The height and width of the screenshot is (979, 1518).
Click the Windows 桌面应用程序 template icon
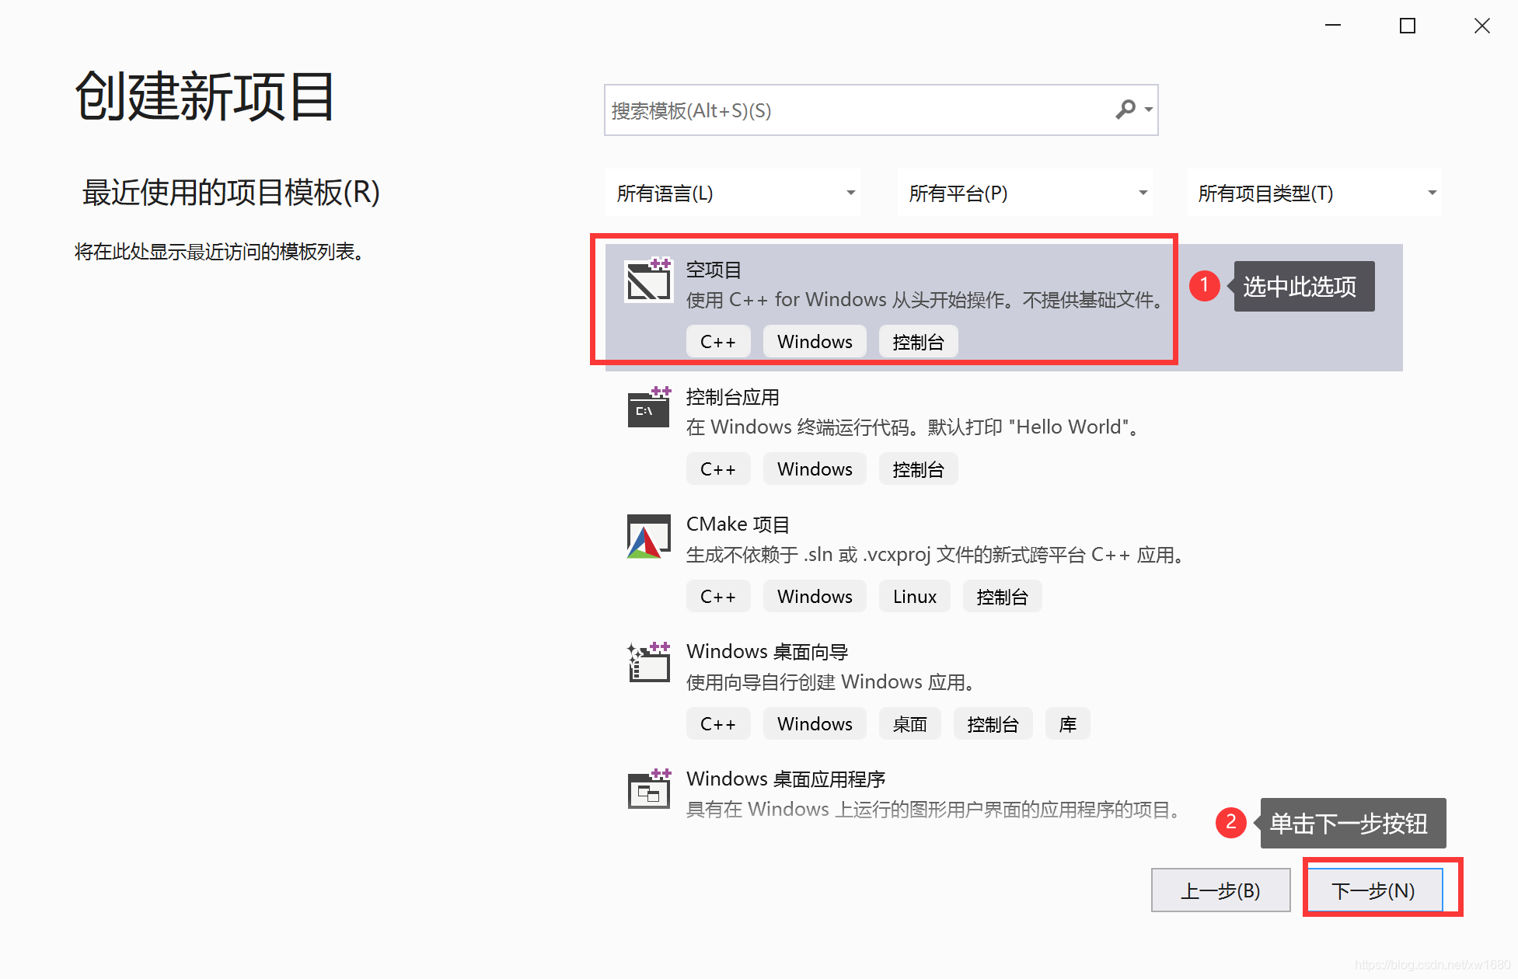pos(649,789)
